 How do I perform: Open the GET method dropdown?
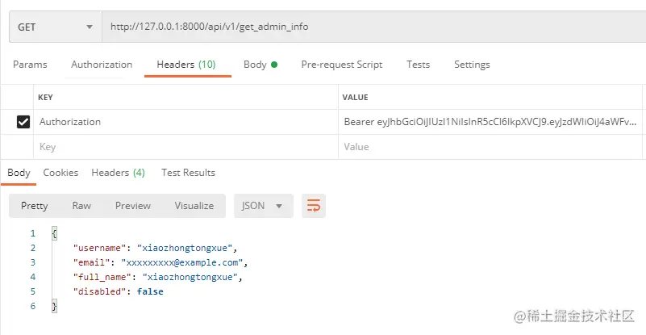[55, 27]
